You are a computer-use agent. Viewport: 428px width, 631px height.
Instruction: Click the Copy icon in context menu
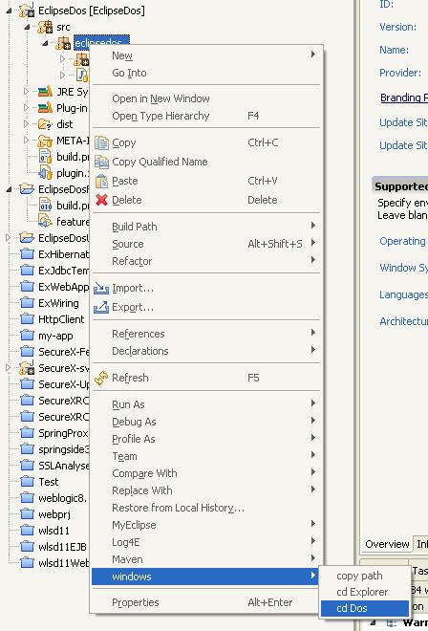(x=101, y=142)
